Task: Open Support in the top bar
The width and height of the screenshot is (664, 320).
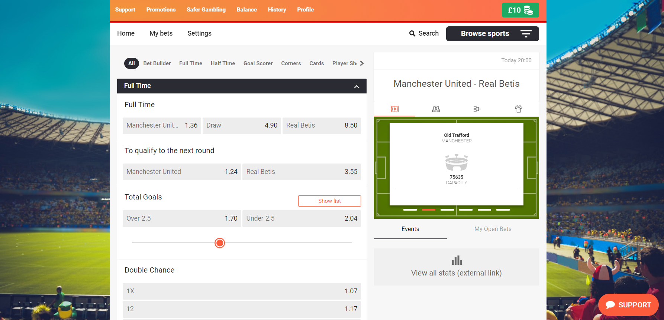Action: pos(125,10)
